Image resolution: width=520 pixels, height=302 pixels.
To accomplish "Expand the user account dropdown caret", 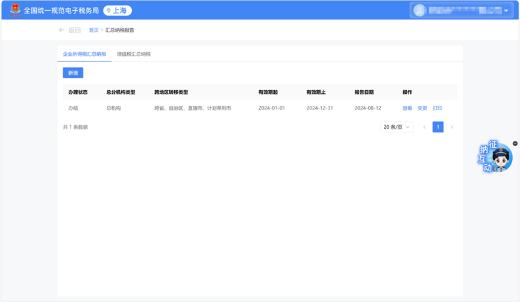I will tap(506, 11).
